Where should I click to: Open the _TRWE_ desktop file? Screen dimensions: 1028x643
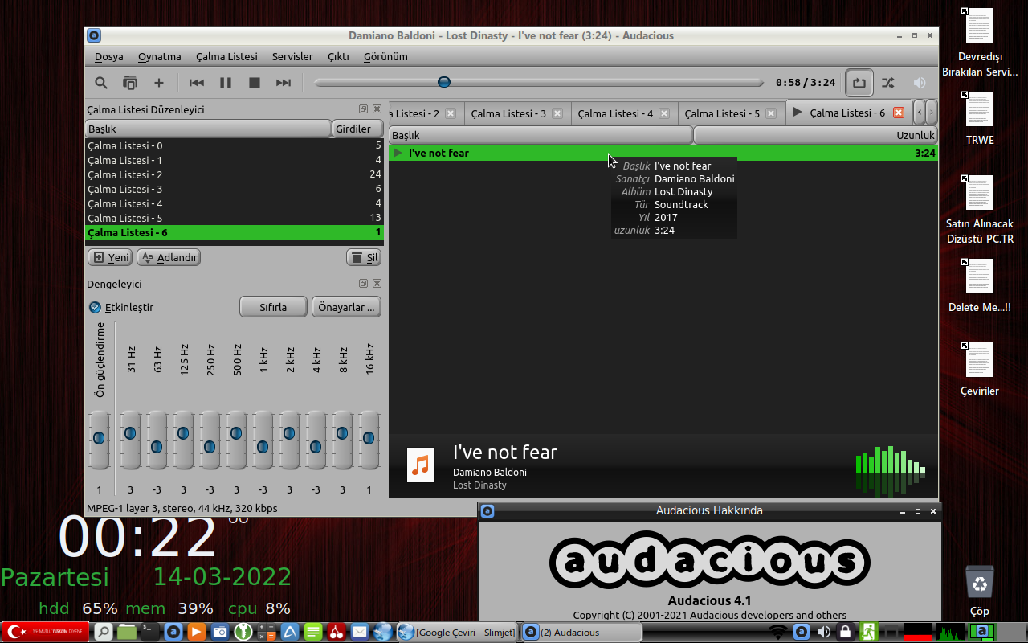[980, 118]
